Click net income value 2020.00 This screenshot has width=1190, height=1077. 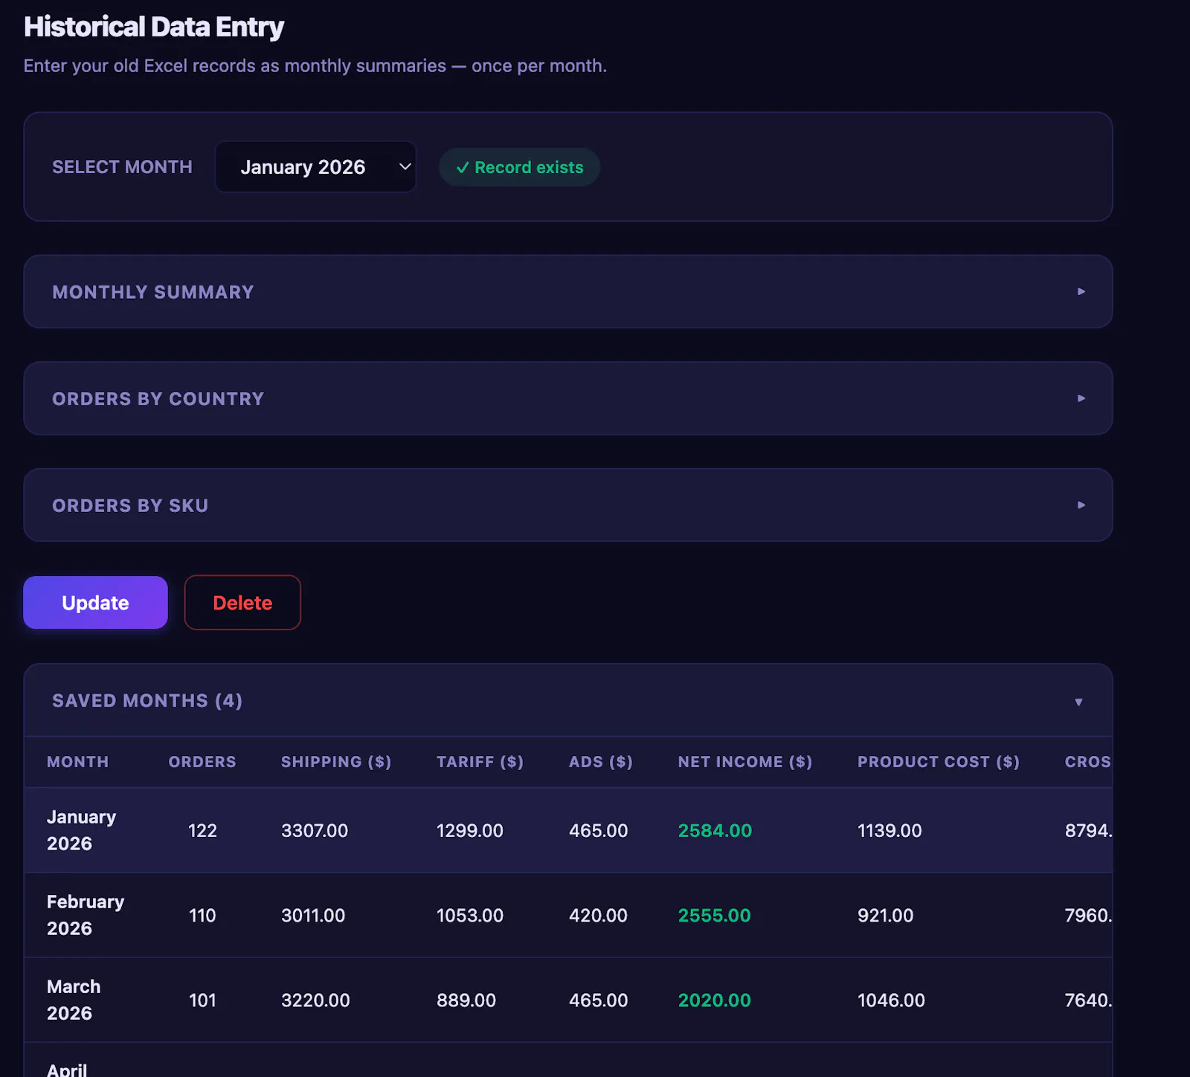point(714,1000)
